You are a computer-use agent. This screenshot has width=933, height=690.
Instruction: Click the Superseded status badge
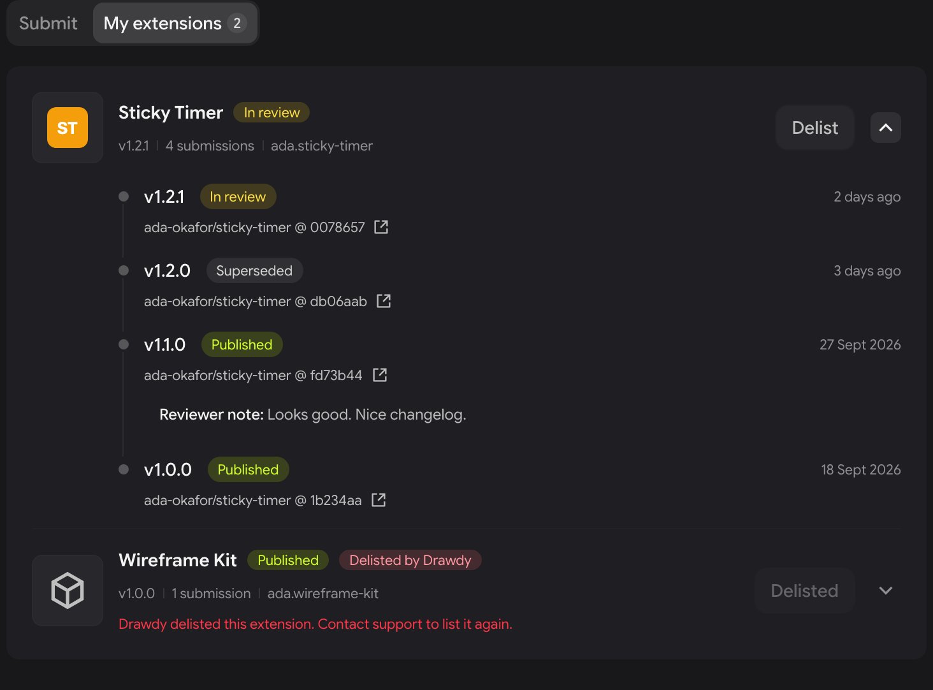point(254,270)
